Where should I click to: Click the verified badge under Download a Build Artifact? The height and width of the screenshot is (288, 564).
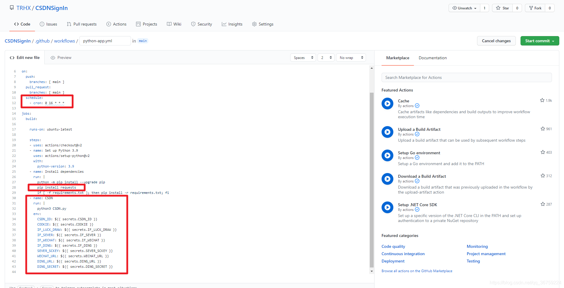point(417,181)
